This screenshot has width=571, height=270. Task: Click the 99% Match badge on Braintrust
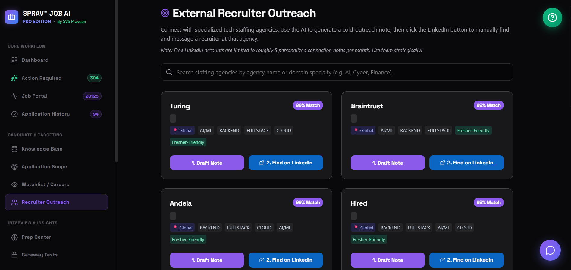[x=489, y=105]
